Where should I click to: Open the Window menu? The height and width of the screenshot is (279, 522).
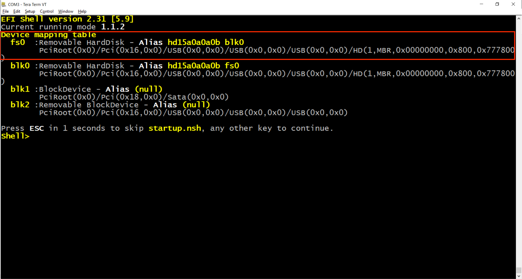pyautogui.click(x=66, y=11)
